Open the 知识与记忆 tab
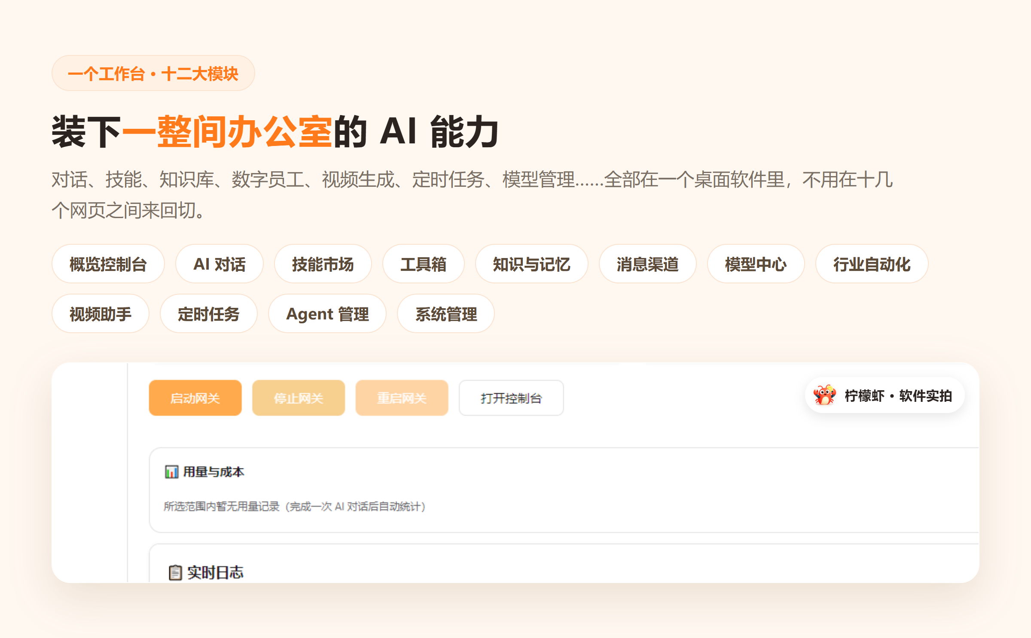The height and width of the screenshot is (638, 1031). pos(531,264)
